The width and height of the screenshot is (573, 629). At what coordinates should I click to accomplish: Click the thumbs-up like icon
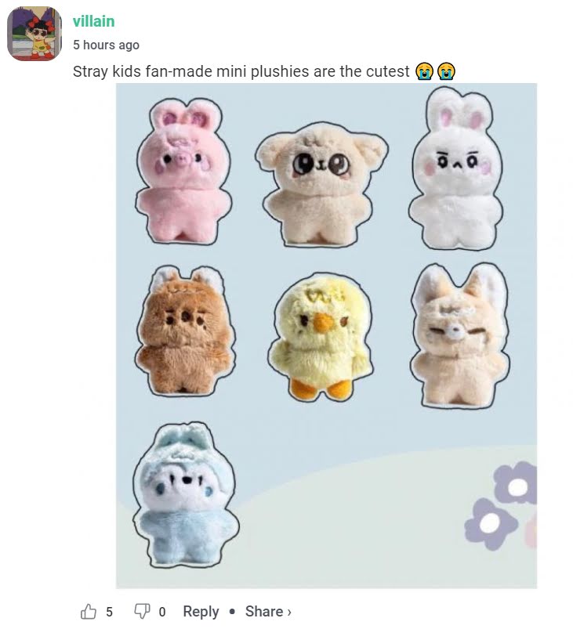click(89, 611)
